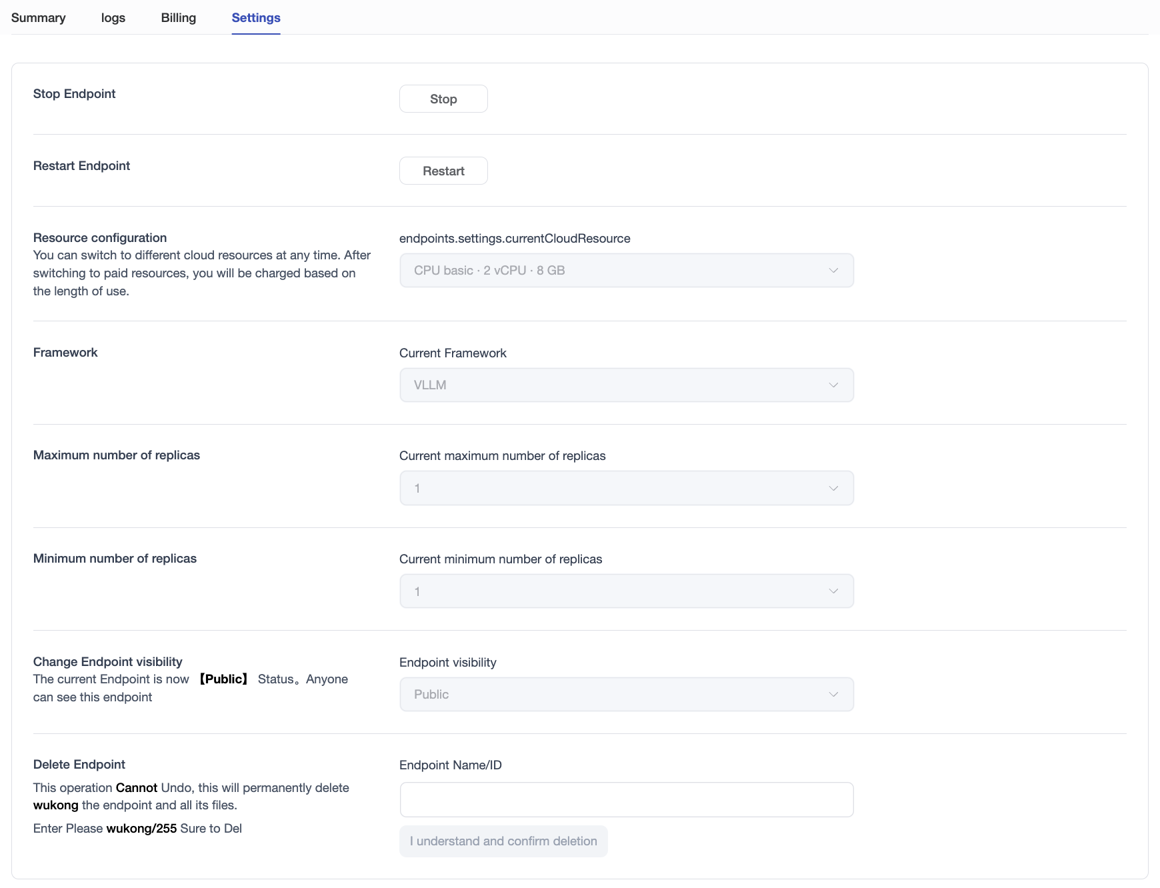Click the chevron on the cloud resource selector

click(833, 271)
